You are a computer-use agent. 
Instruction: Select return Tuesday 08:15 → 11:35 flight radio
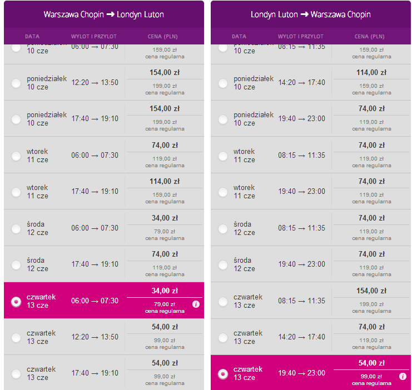(x=223, y=156)
